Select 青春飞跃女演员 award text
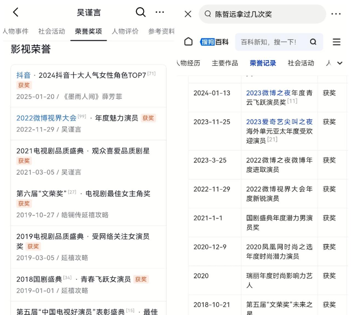Image resolution: width=351 pixels, height=315 pixels. click(105, 279)
